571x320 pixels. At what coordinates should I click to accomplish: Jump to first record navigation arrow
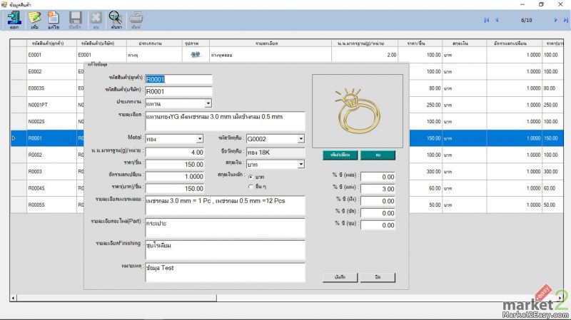pyautogui.click(x=487, y=20)
